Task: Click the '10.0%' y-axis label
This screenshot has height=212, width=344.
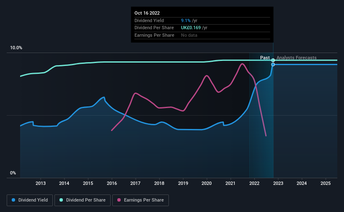Action: [x=16, y=48]
